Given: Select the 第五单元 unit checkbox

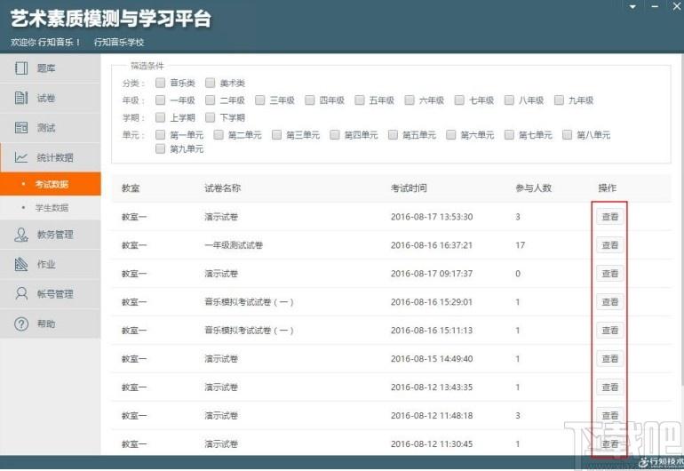Looking at the screenshot, I should click(393, 134).
